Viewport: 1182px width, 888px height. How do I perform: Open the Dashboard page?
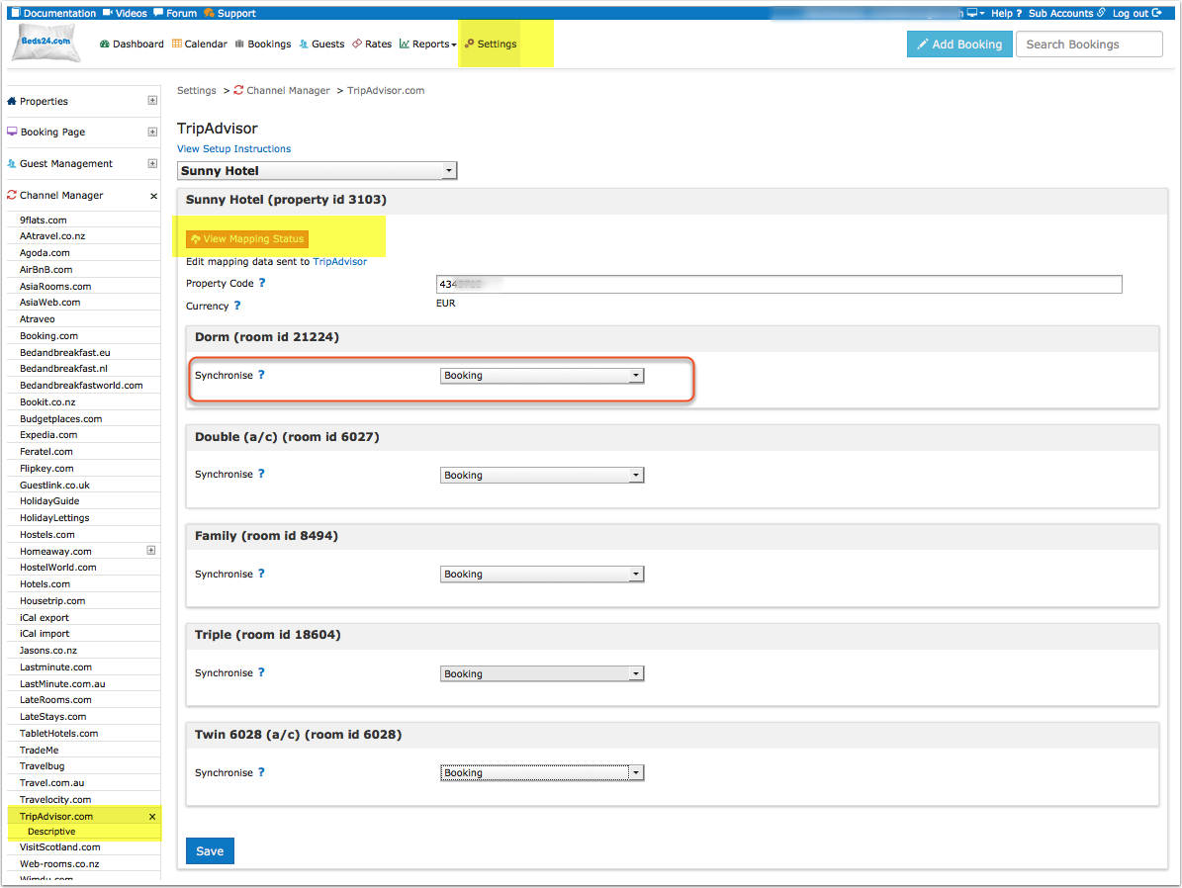(x=132, y=44)
